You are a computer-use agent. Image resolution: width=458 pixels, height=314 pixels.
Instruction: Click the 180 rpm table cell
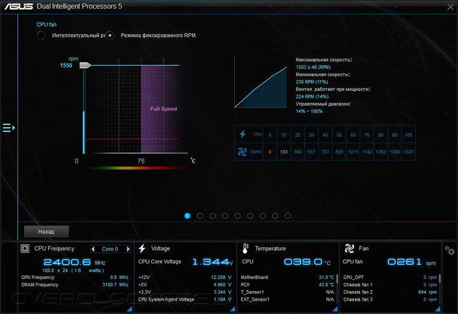(x=284, y=152)
